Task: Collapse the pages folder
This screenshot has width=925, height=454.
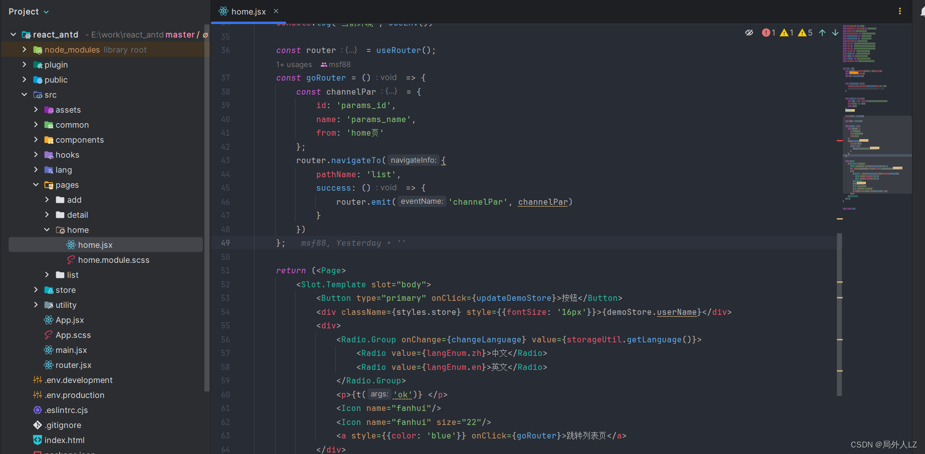Action: [x=36, y=185]
